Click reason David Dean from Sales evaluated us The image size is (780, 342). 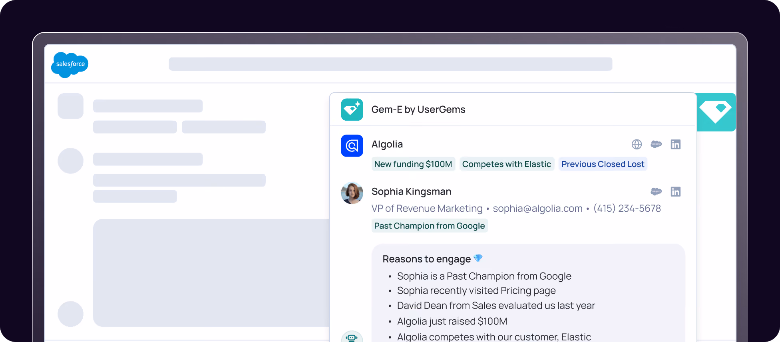[496, 306]
